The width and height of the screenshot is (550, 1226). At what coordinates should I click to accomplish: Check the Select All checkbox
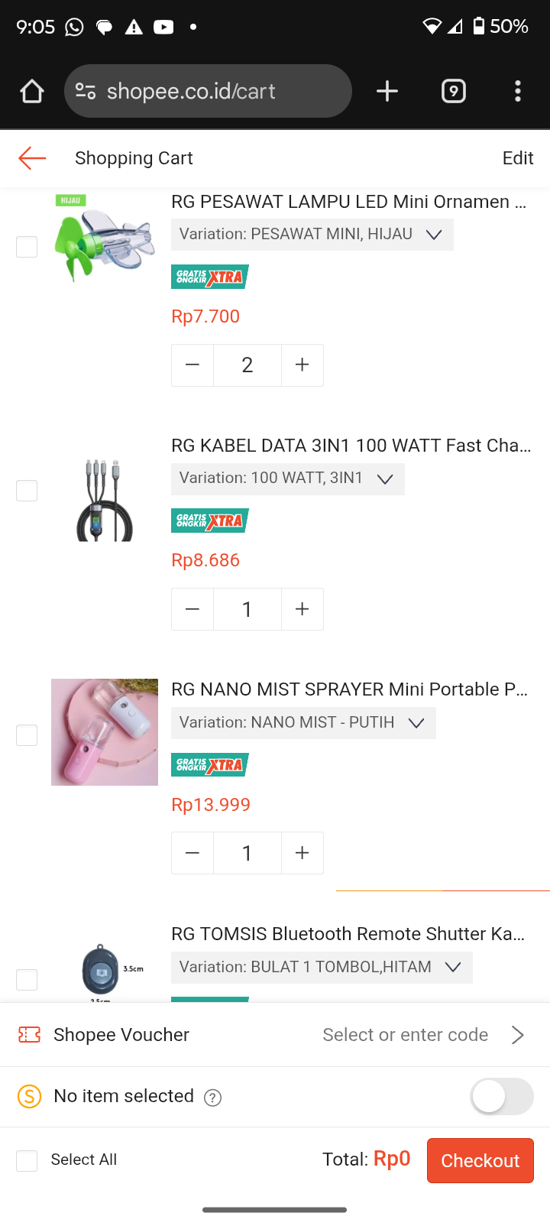pos(27,1161)
